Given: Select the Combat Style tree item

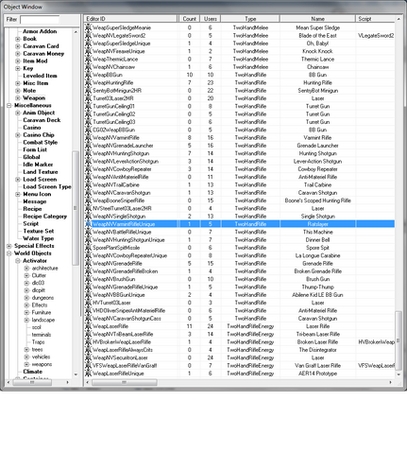Looking at the screenshot, I should click(41, 142).
